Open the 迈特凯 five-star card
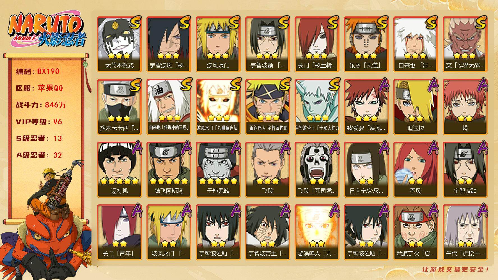This screenshot has height=280, width=498. [119, 169]
